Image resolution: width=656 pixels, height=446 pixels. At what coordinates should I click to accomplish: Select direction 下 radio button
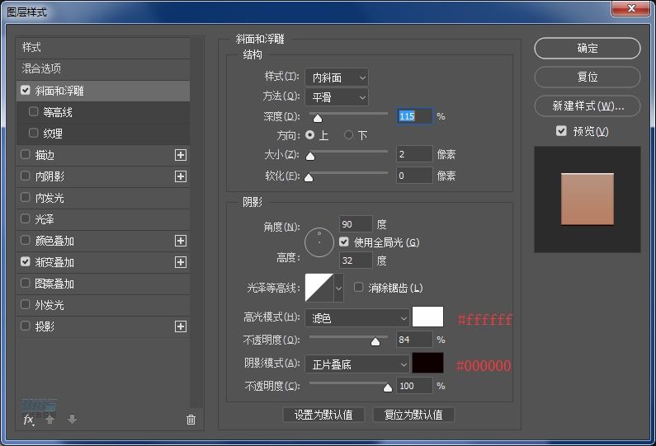tap(348, 135)
